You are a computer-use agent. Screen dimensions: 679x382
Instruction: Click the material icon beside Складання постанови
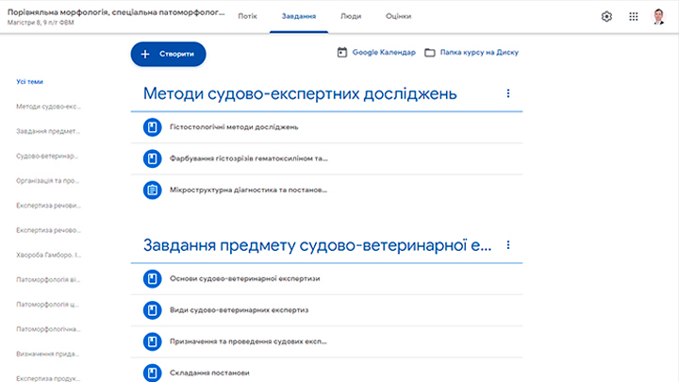[x=153, y=373]
